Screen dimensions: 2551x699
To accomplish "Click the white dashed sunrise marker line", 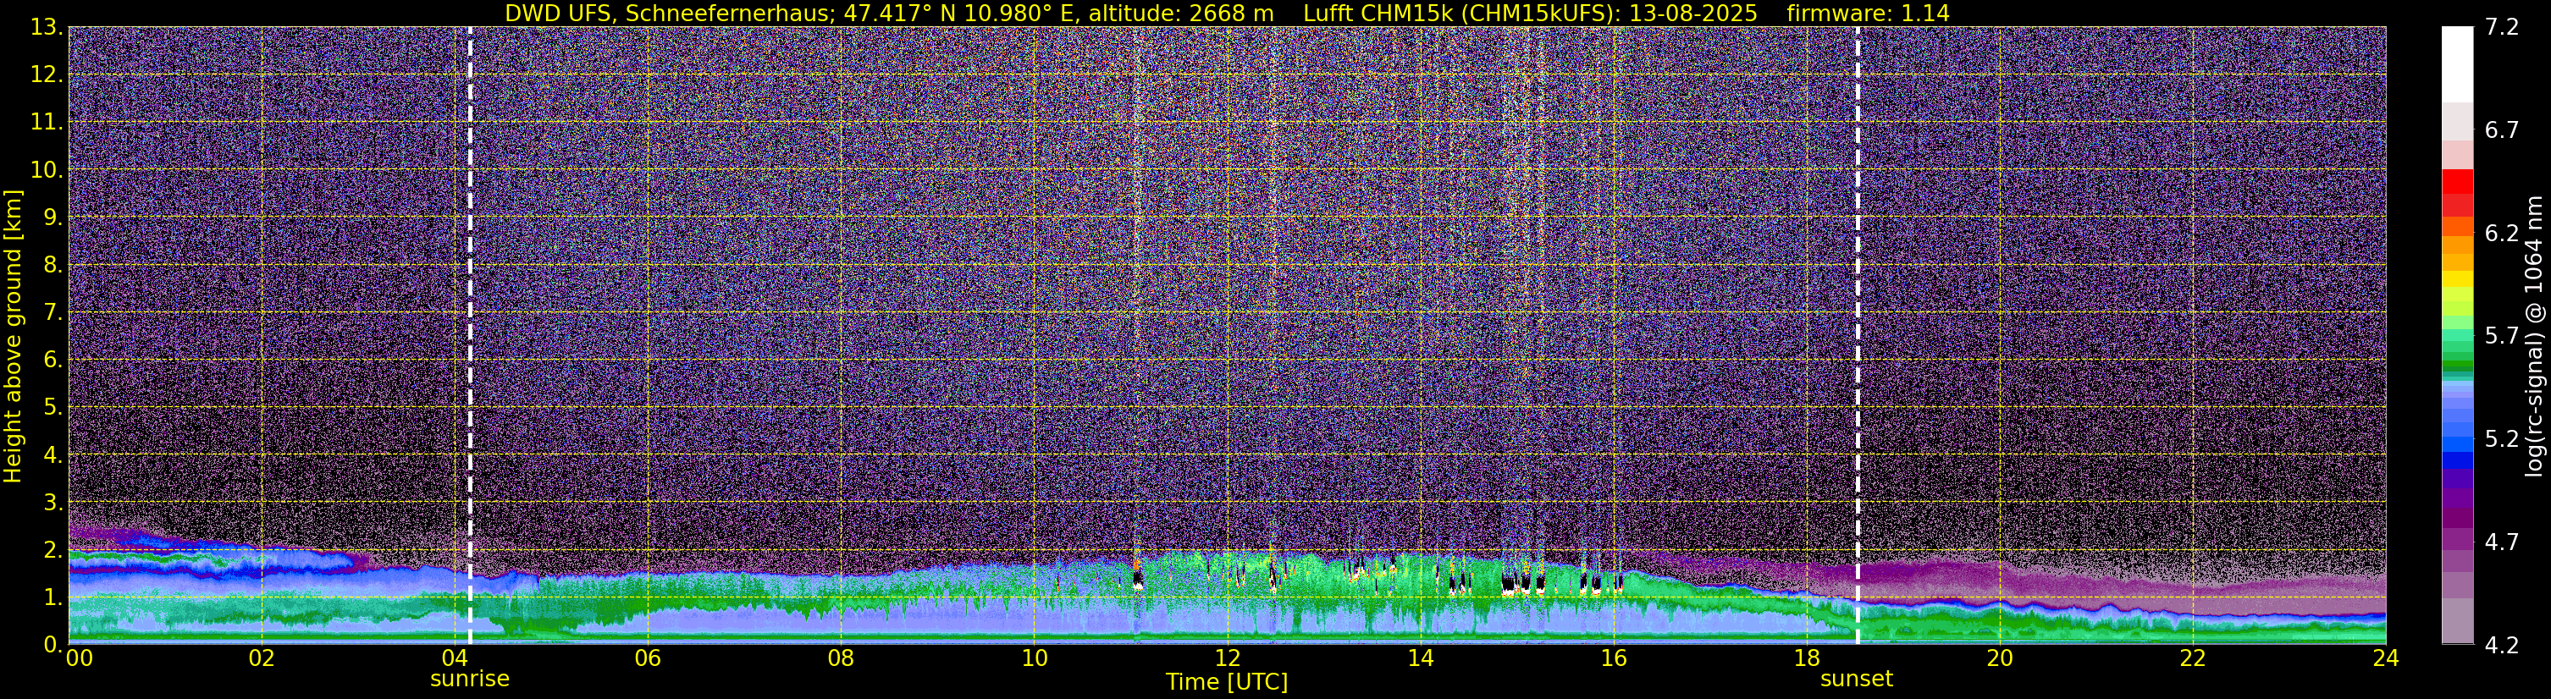I will [469, 334].
